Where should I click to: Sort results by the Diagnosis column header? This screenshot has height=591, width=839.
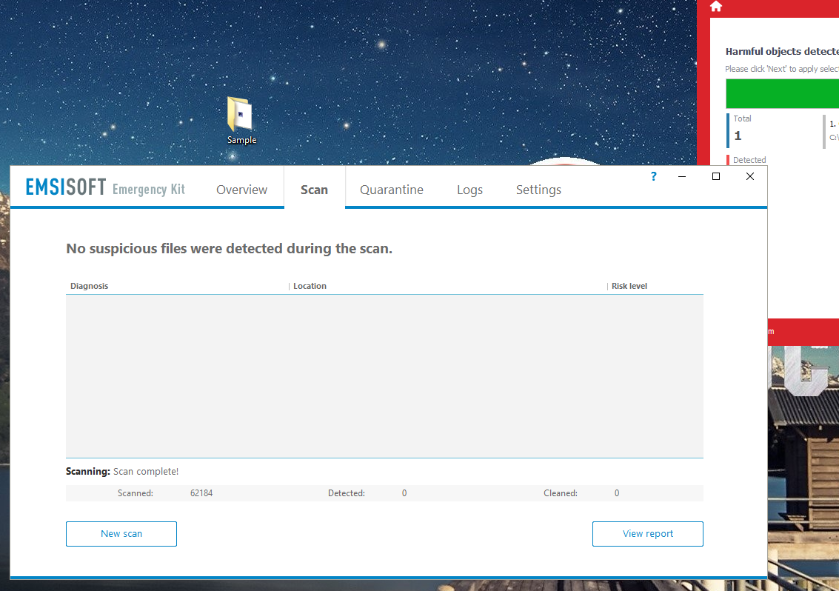90,286
